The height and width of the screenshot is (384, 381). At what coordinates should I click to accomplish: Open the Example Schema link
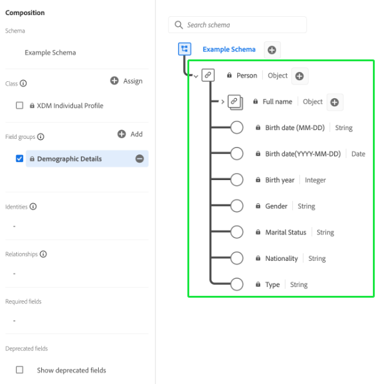[229, 49]
